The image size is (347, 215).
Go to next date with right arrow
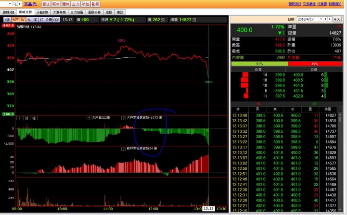[x=329, y=19]
